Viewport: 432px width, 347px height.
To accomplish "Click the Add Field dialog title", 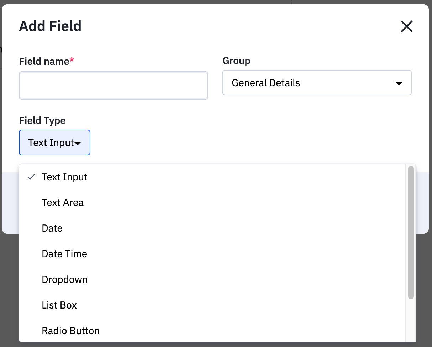I will click(50, 26).
